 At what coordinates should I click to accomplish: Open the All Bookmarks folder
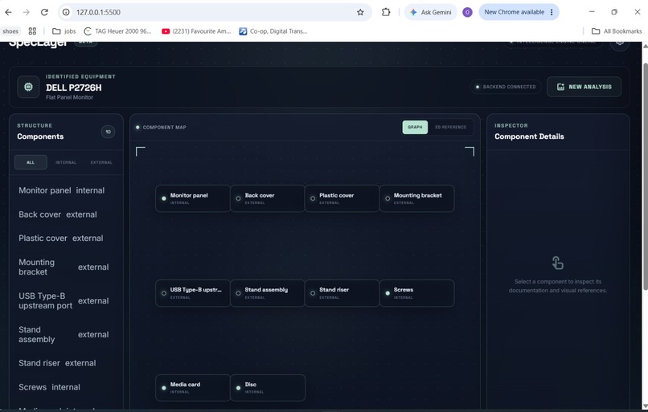click(x=617, y=31)
